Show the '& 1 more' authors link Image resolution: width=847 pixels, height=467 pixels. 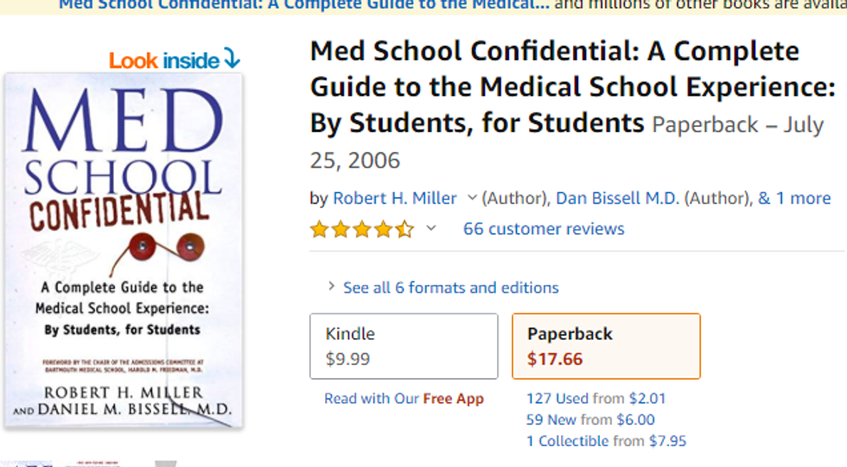pos(794,199)
